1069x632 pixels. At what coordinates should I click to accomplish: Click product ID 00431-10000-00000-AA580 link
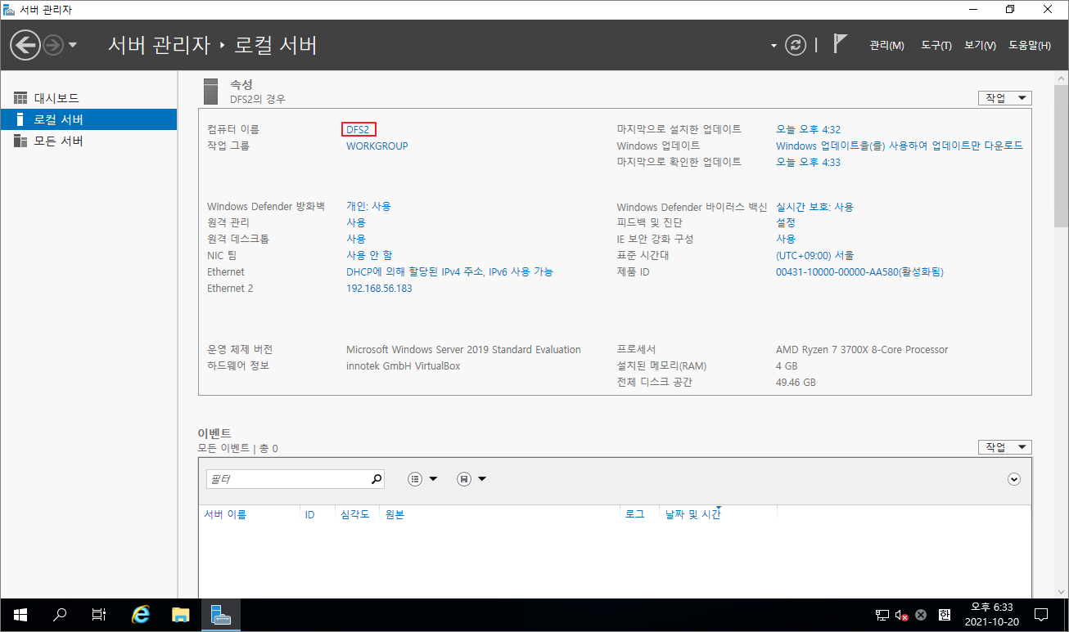[x=859, y=271]
